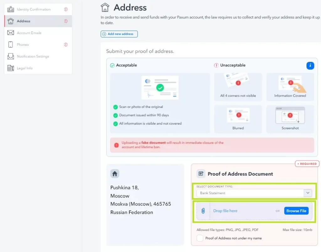
Task: Click the red fake document warning icon
Action: [117, 145]
